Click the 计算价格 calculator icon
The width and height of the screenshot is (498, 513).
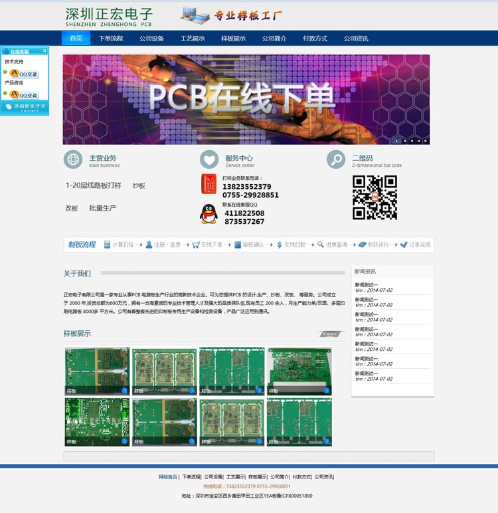[x=107, y=245]
